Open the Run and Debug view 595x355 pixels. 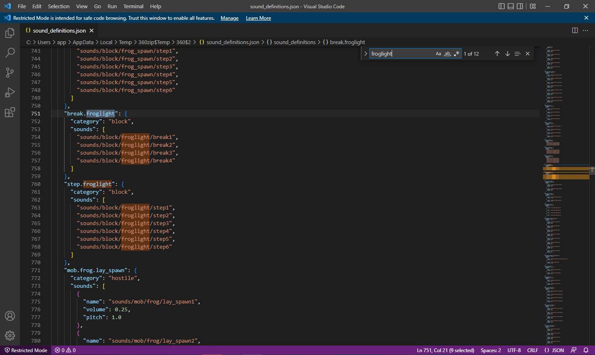coord(10,92)
